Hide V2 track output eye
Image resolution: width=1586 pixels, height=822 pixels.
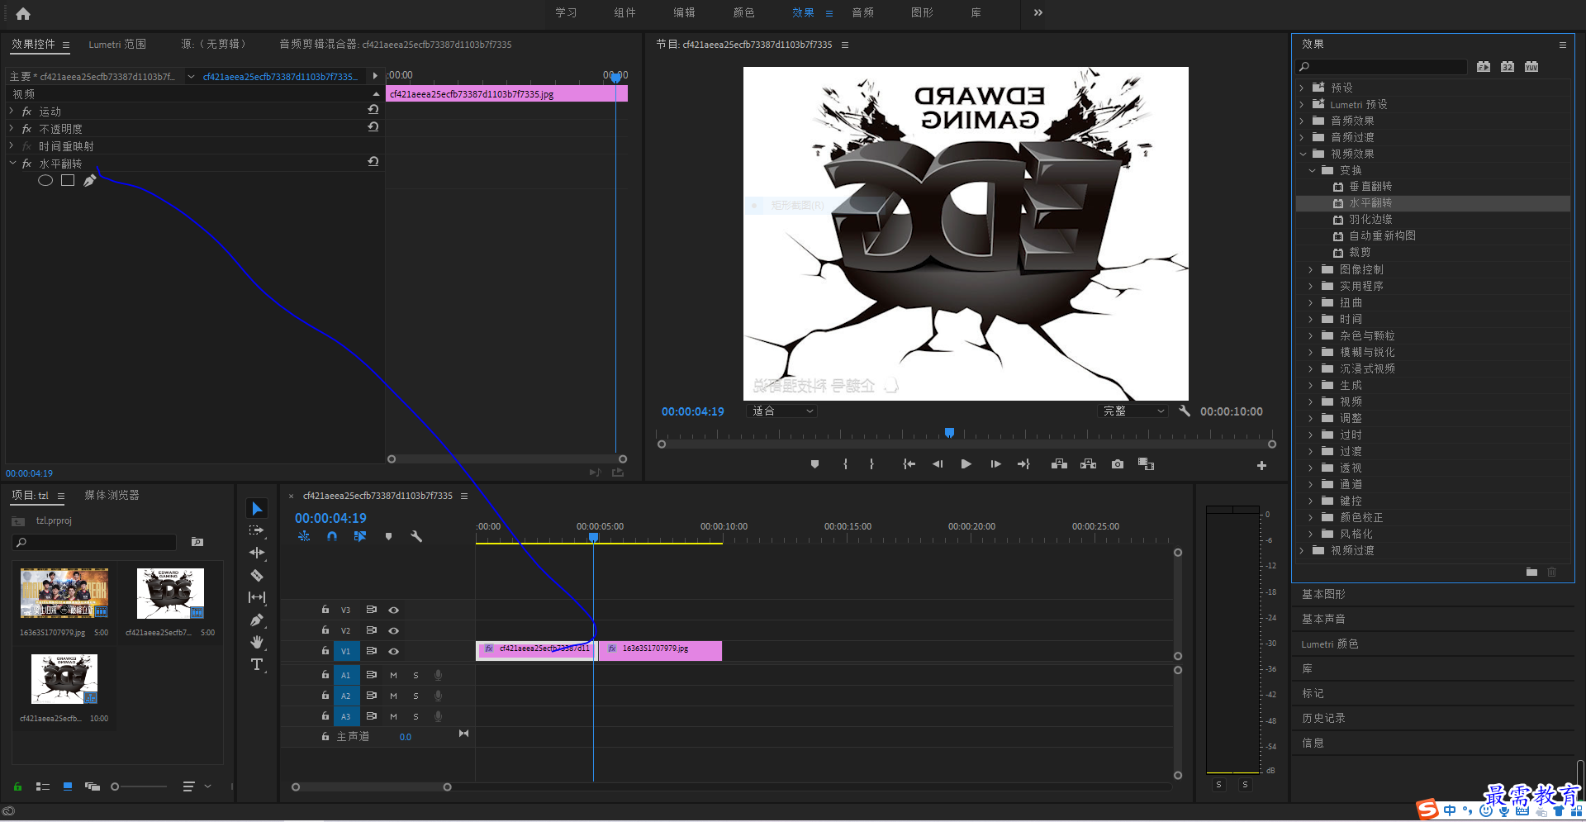coord(394,630)
